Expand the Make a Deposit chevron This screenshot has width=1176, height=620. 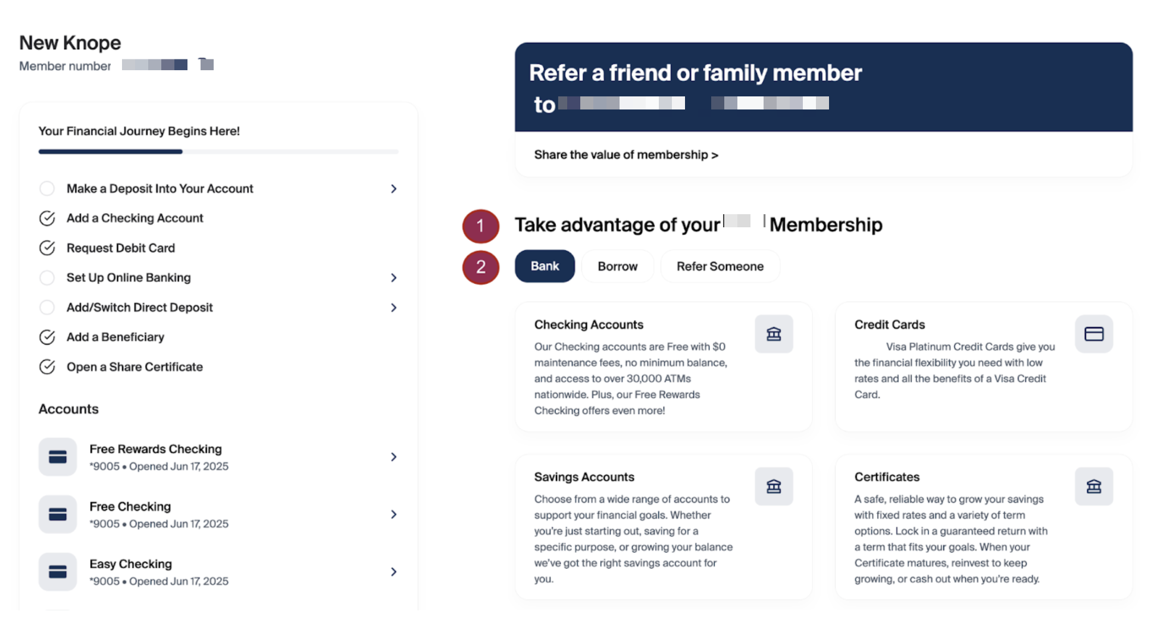pos(393,189)
